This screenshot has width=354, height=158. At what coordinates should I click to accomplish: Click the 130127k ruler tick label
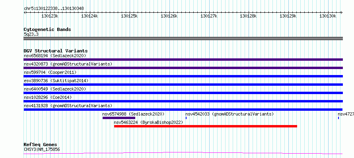209,16
